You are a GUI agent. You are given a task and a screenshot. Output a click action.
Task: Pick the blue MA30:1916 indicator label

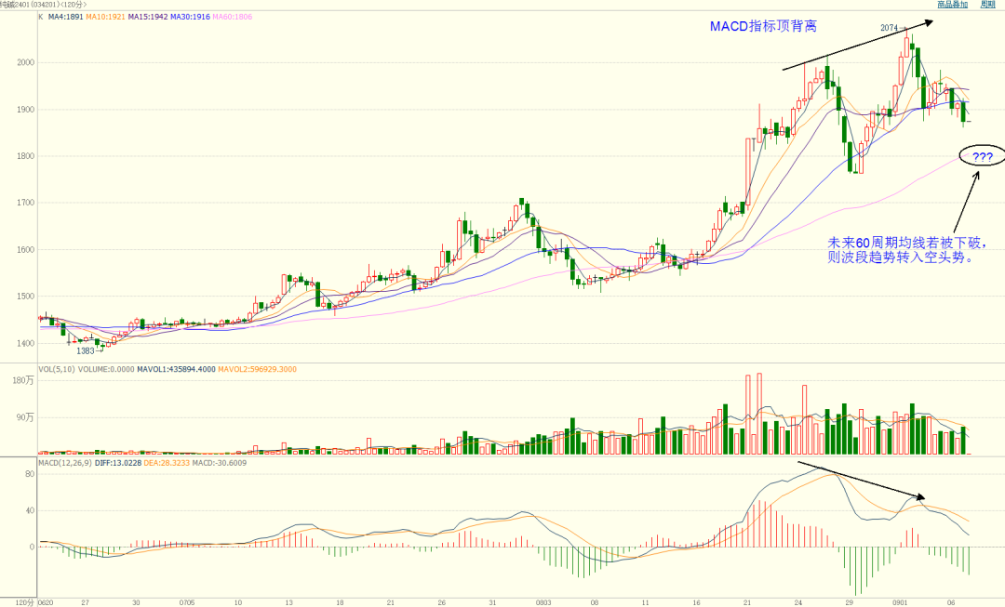tap(193, 17)
